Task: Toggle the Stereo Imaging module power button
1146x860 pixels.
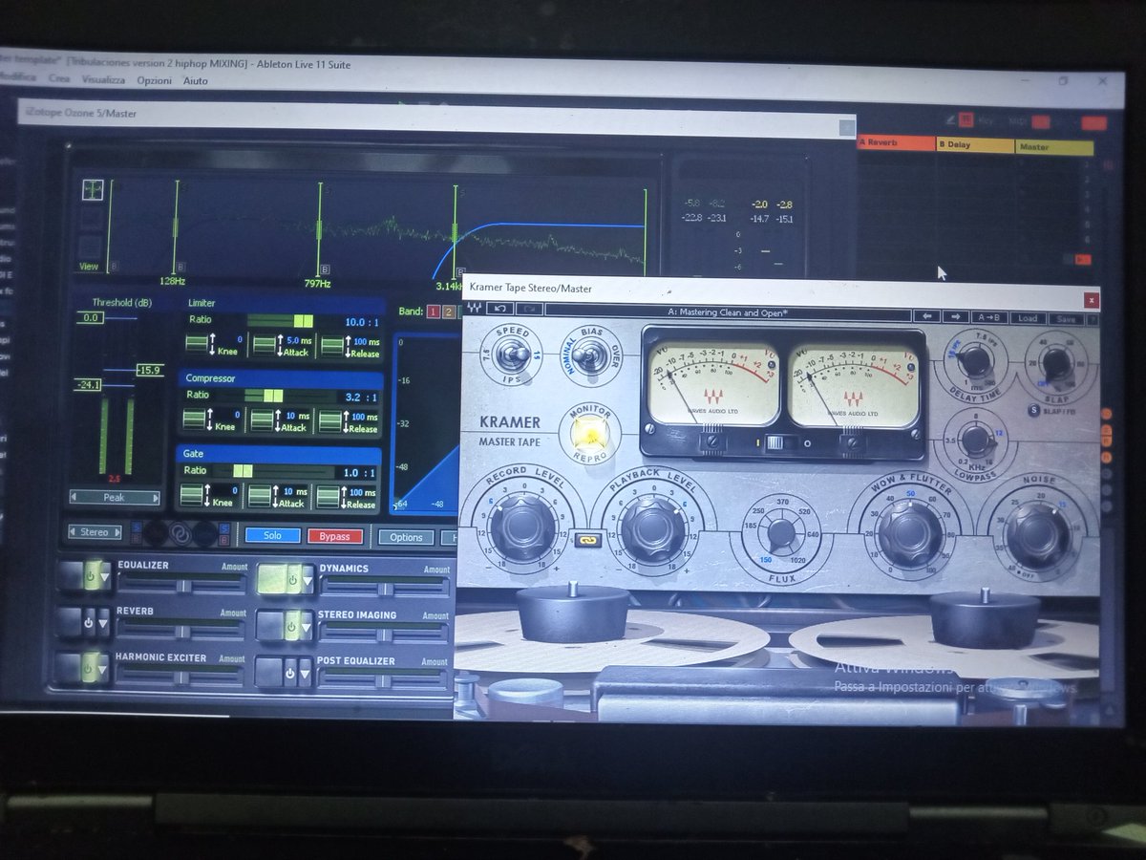Action: click(x=289, y=626)
